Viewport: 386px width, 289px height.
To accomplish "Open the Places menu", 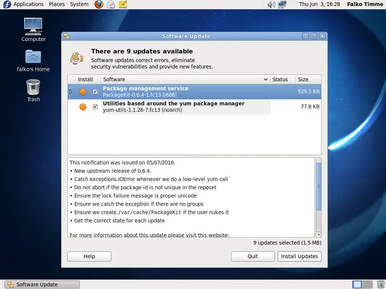I will (56, 4).
